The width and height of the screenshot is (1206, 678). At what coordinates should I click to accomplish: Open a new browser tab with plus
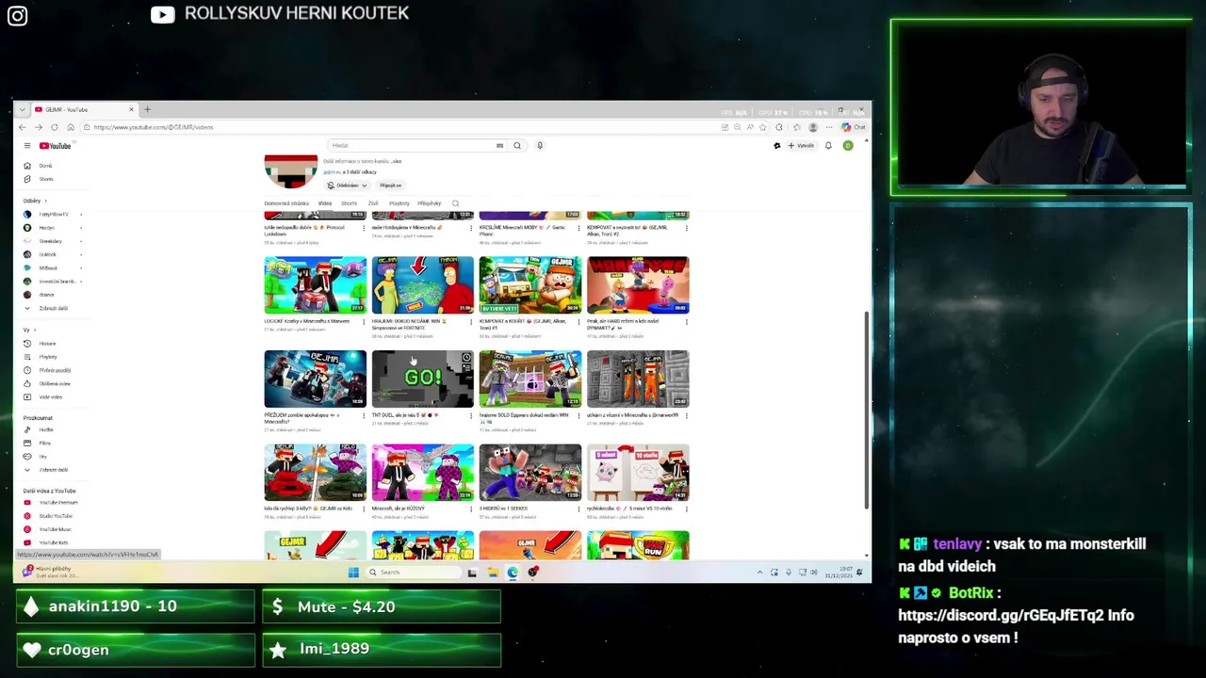(147, 109)
